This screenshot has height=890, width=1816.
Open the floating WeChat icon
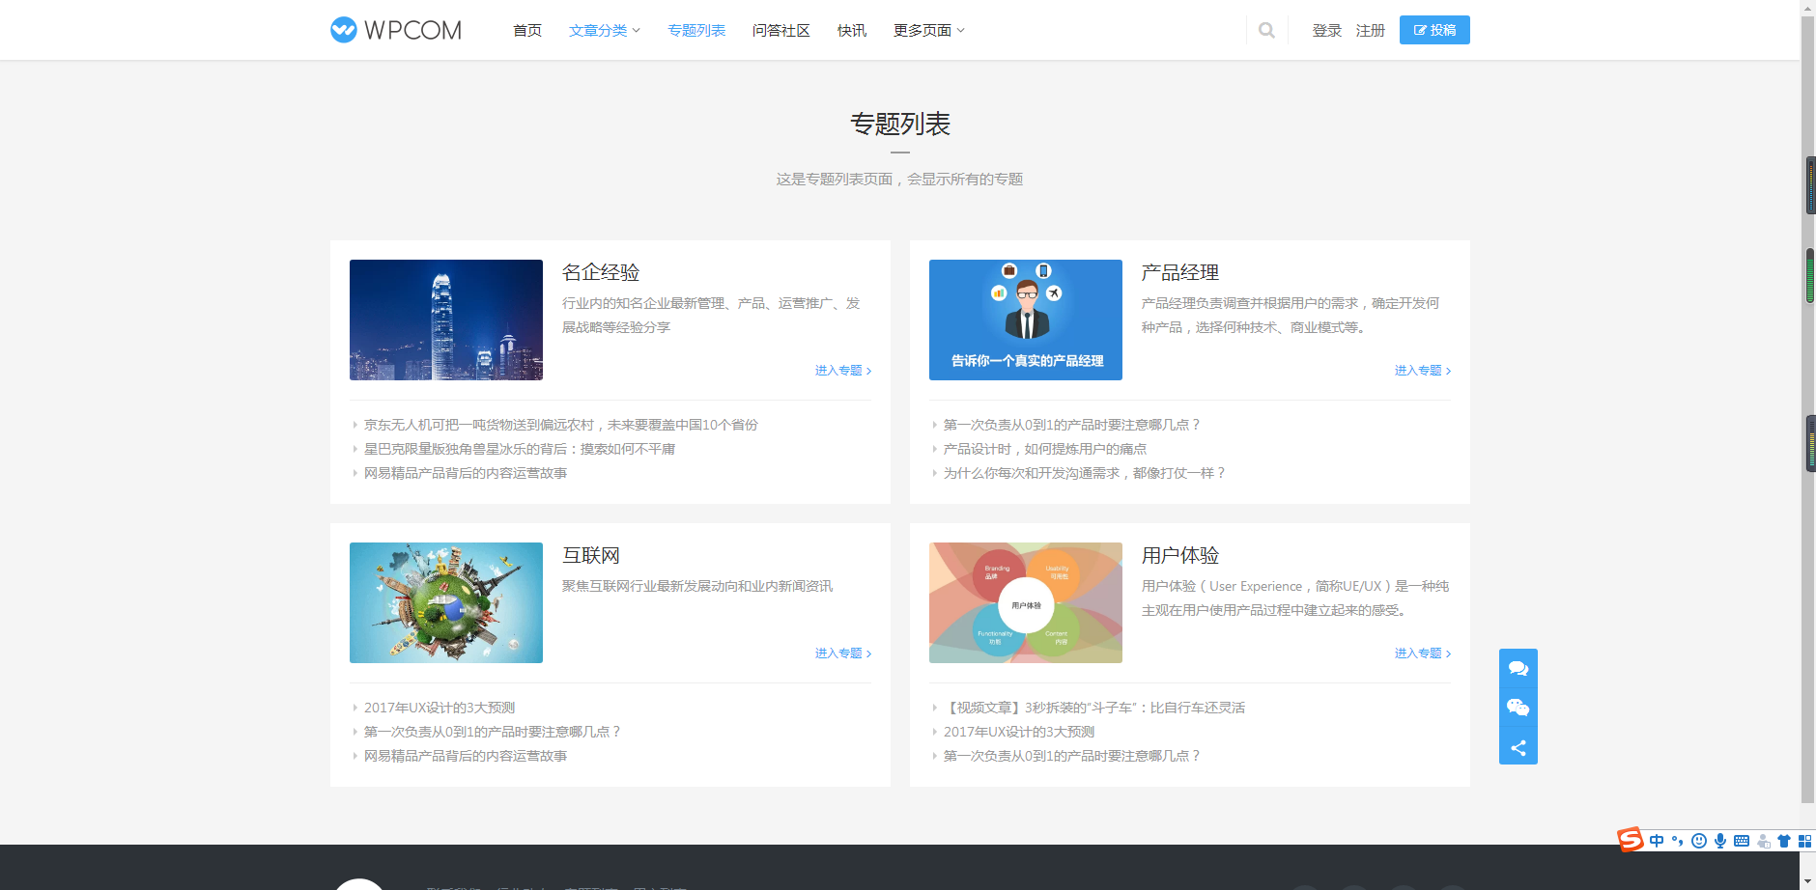tap(1518, 708)
